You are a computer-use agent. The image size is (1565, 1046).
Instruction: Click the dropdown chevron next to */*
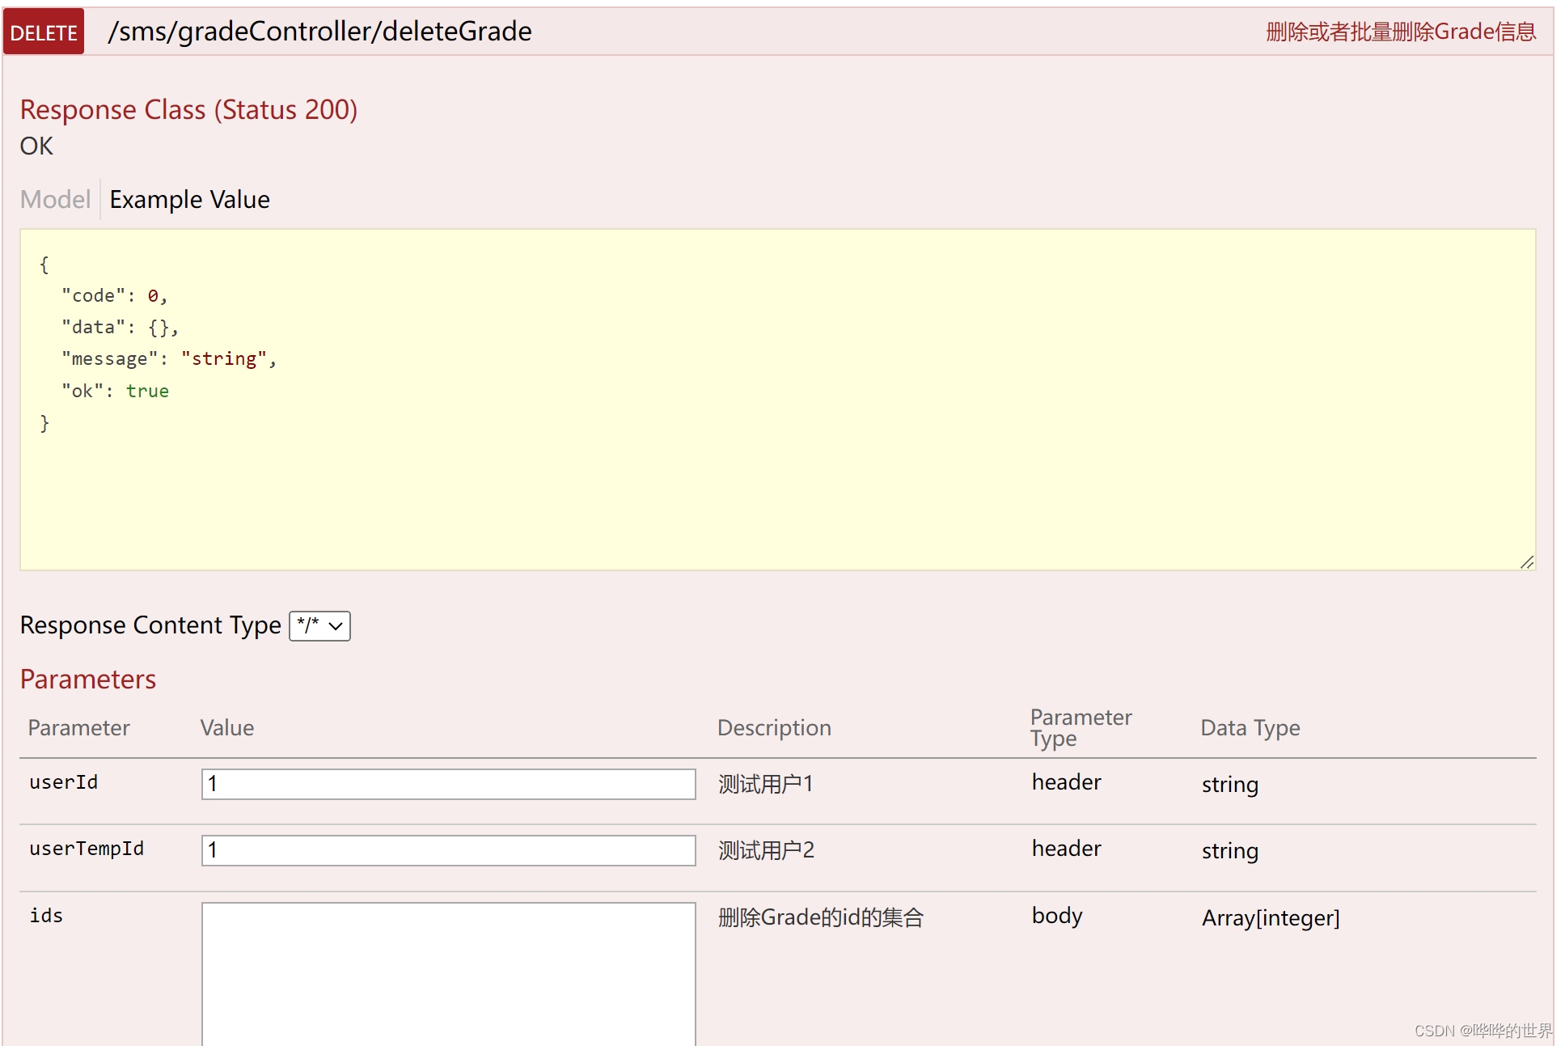(336, 626)
